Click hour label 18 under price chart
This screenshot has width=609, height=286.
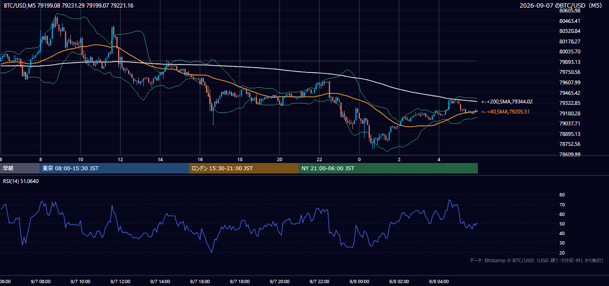click(240, 159)
